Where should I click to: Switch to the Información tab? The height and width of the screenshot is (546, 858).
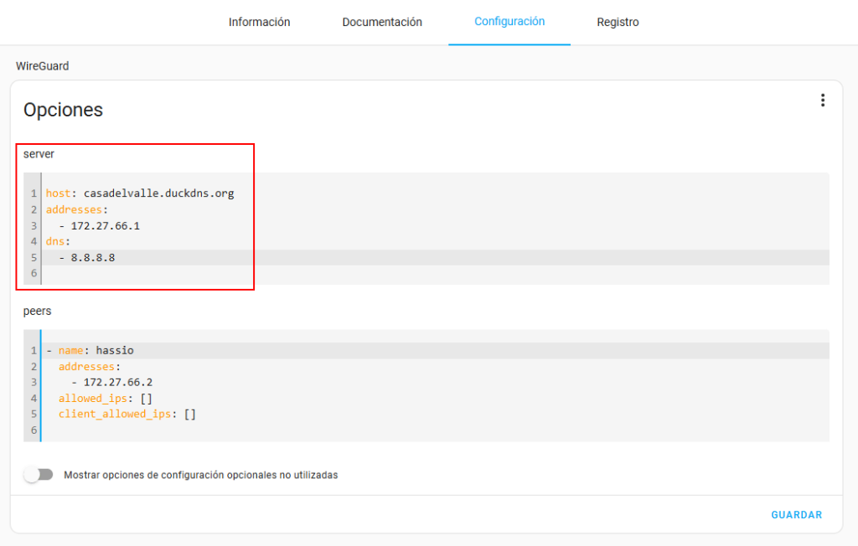coord(259,23)
